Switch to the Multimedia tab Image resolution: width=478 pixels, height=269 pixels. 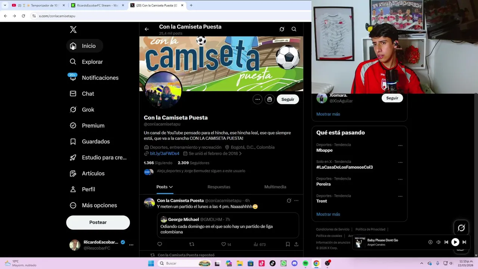pos(275,187)
